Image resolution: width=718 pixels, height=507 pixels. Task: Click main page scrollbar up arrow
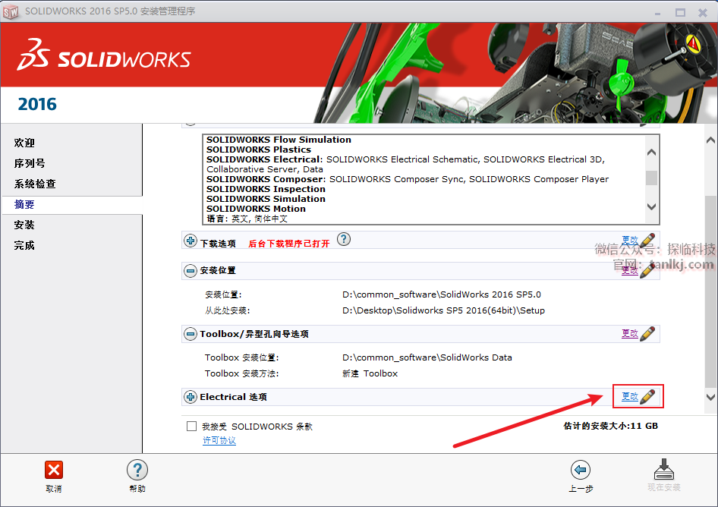(710, 140)
